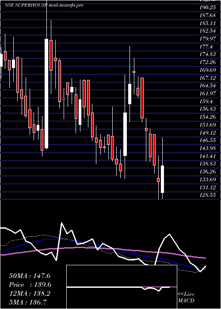Click the 167.12 price axis label

[x=209, y=78]
